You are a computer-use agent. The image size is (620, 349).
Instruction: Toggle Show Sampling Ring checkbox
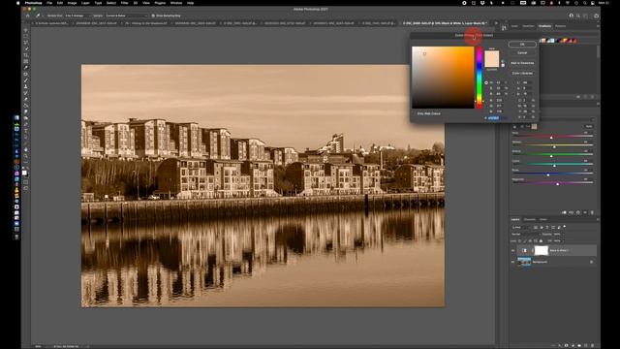(153, 16)
